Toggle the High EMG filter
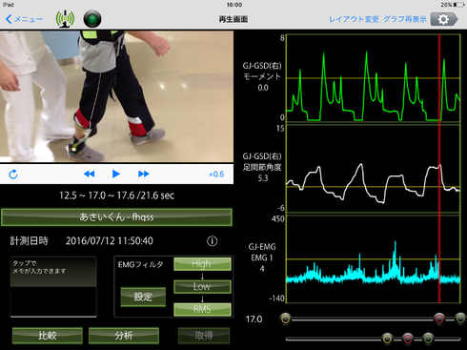This screenshot has width=467, height=350. pyautogui.click(x=202, y=264)
